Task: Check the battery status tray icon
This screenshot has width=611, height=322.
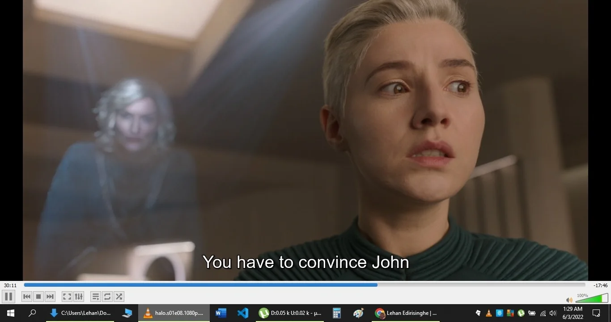Action: click(532, 313)
